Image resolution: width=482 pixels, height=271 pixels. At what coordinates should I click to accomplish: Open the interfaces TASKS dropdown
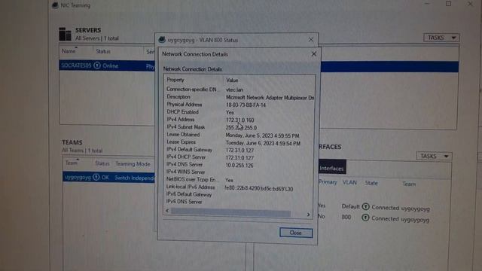[434, 156]
